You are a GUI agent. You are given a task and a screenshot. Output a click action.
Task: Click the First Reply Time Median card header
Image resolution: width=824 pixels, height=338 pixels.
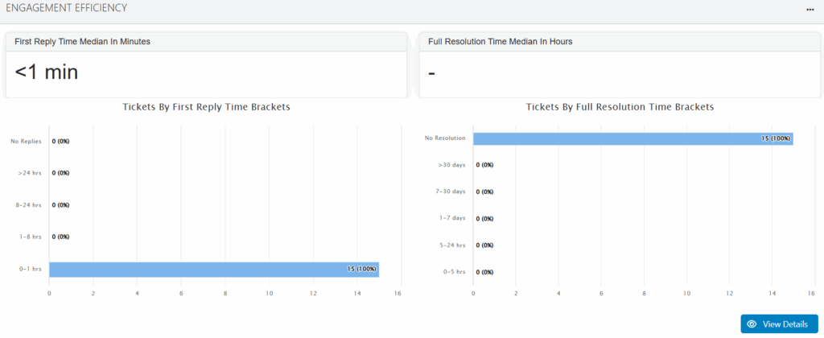coord(82,41)
